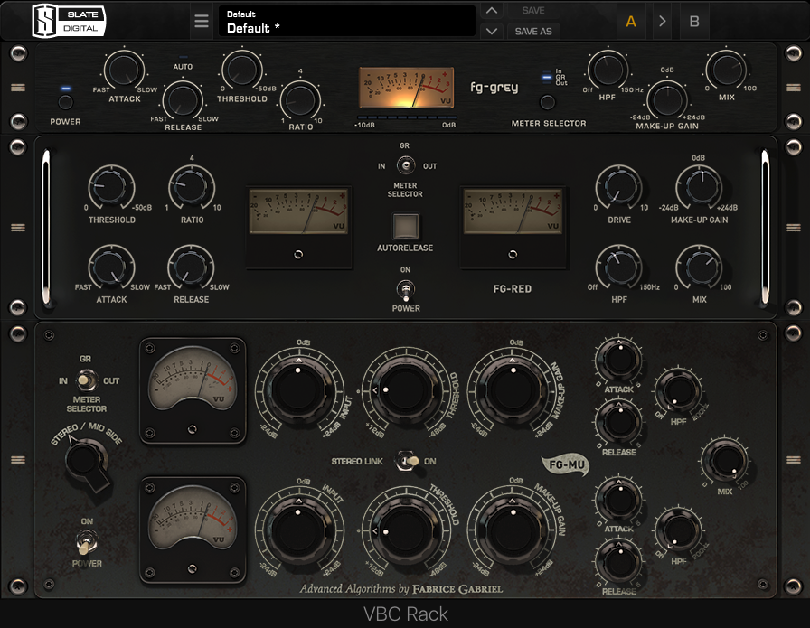Screen dimensions: 810x628
Task: Open the hamburger preset menu
Action: [202, 21]
